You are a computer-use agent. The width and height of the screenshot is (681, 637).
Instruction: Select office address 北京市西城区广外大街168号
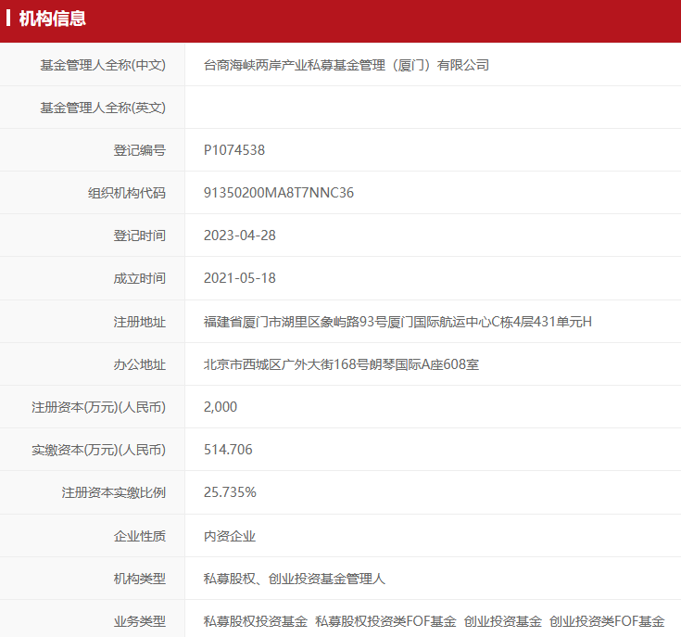pos(341,364)
